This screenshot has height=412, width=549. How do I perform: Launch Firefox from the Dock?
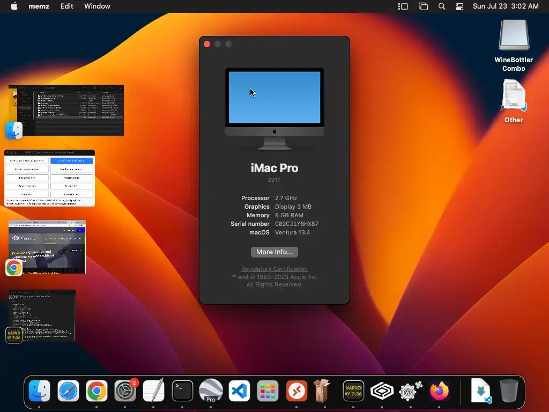(439, 391)
